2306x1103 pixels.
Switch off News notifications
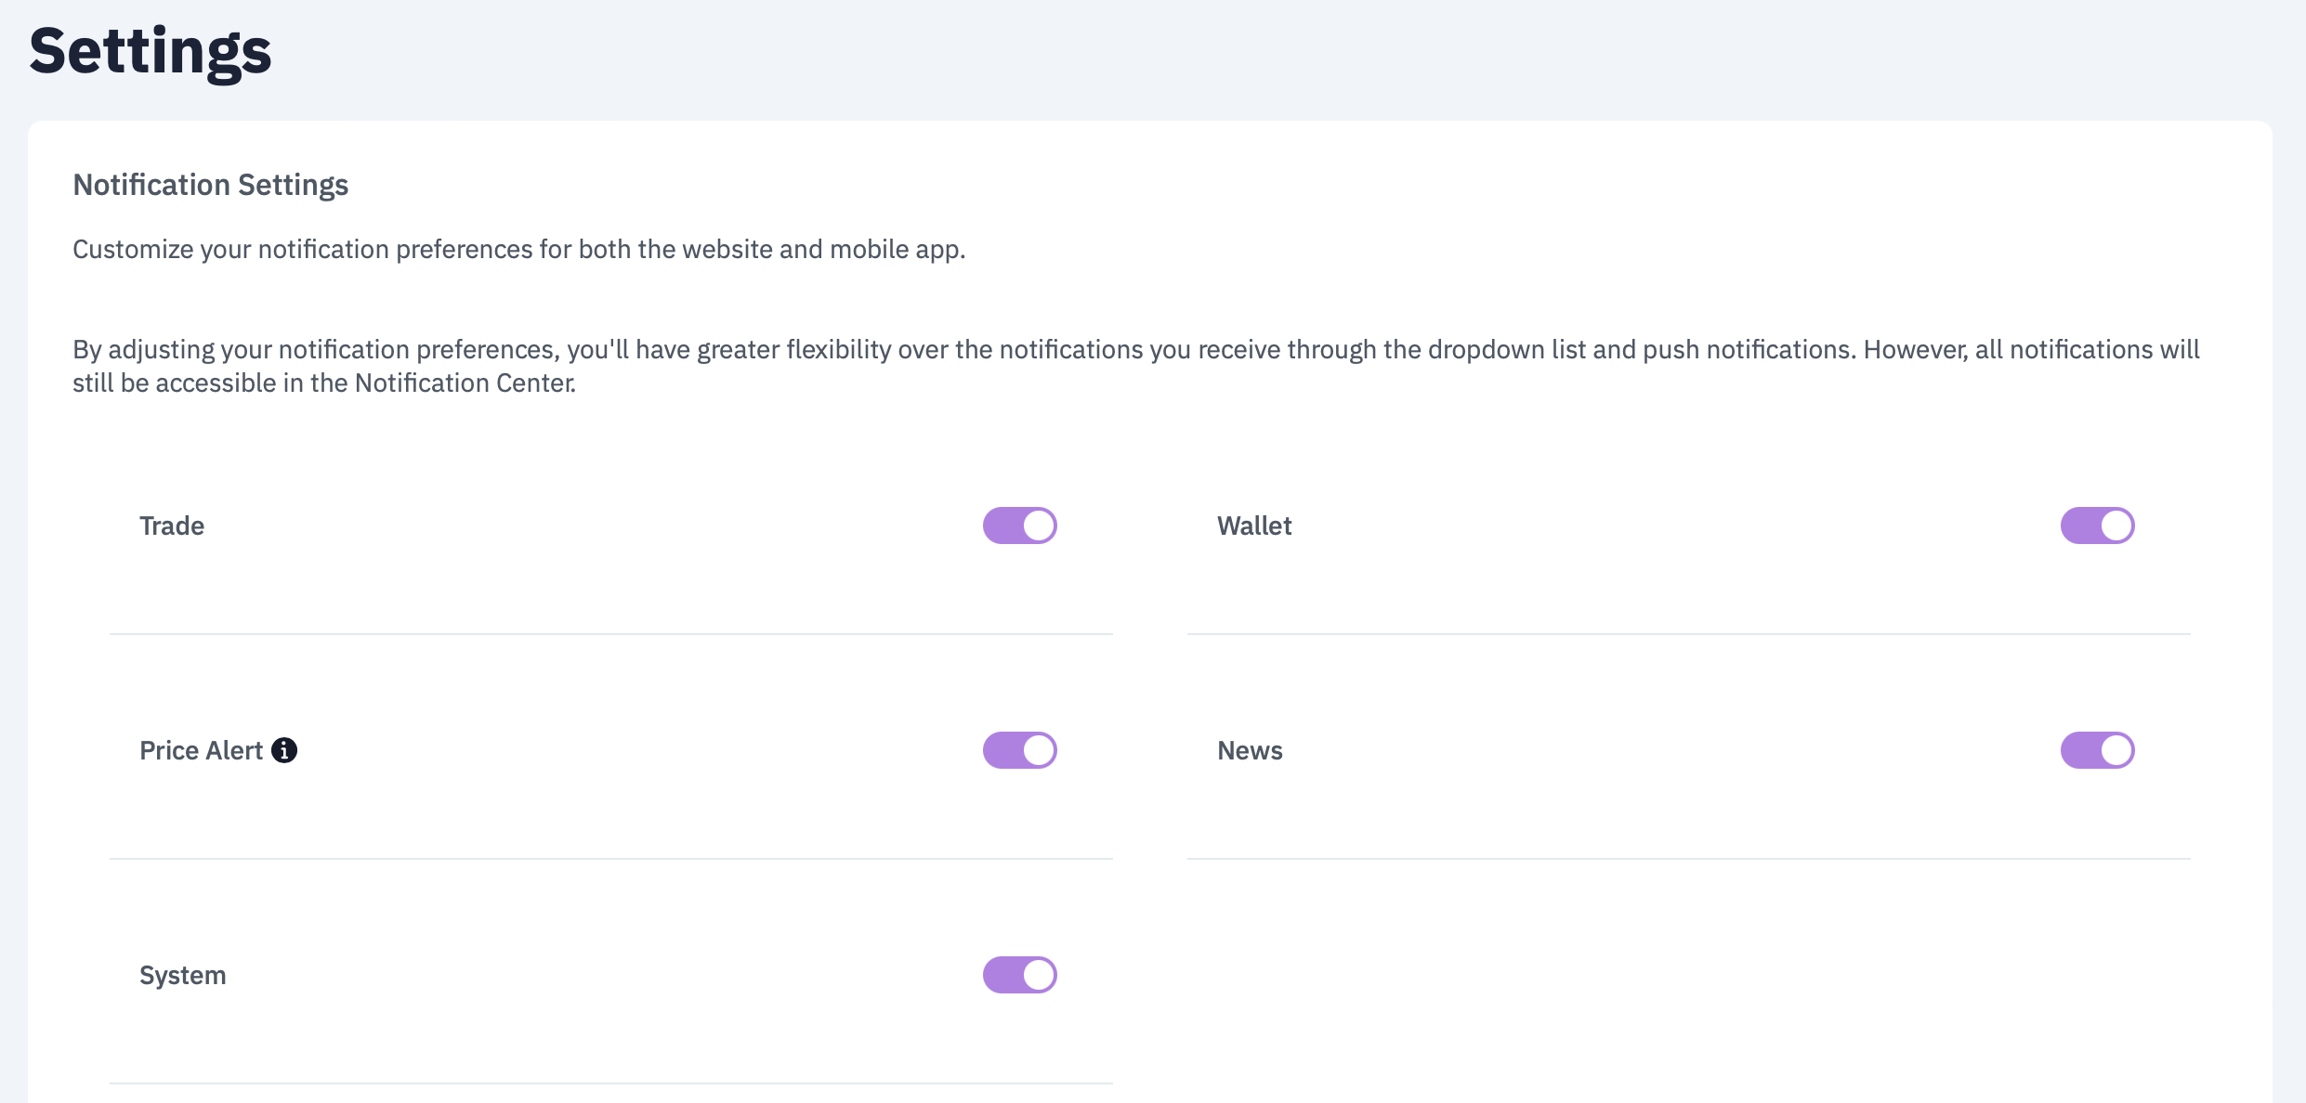pyautogui.click(x=2098, y=750)
